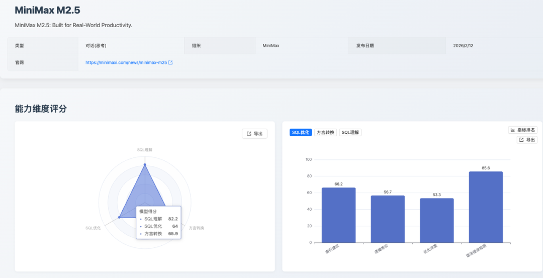Select the 优化深度 bar showing 53.3
This screenshot has width=543, height=278.
(437, 220)
